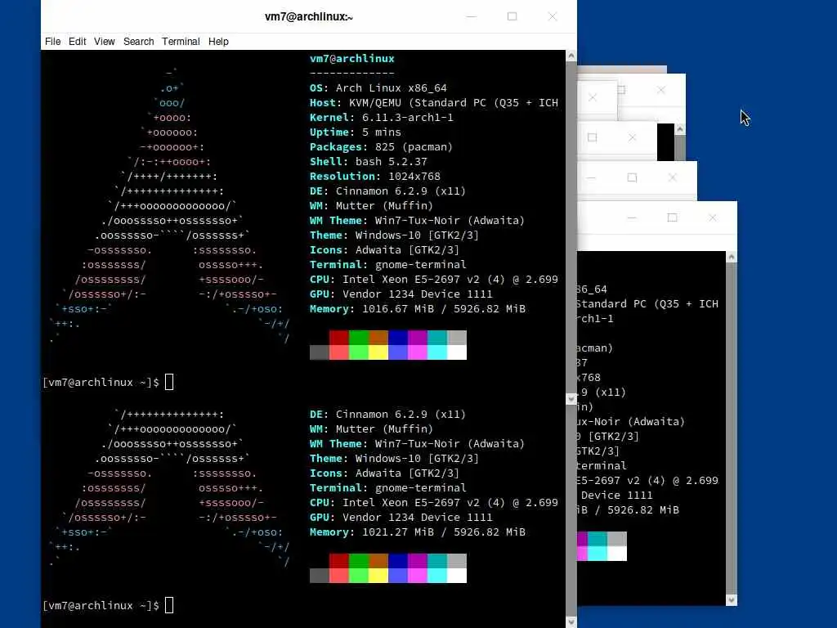Image resolution: width=837 pixels, height=628 pixels.
Task: Maximize the background terminal showing neofetch output
Action: 672,218
